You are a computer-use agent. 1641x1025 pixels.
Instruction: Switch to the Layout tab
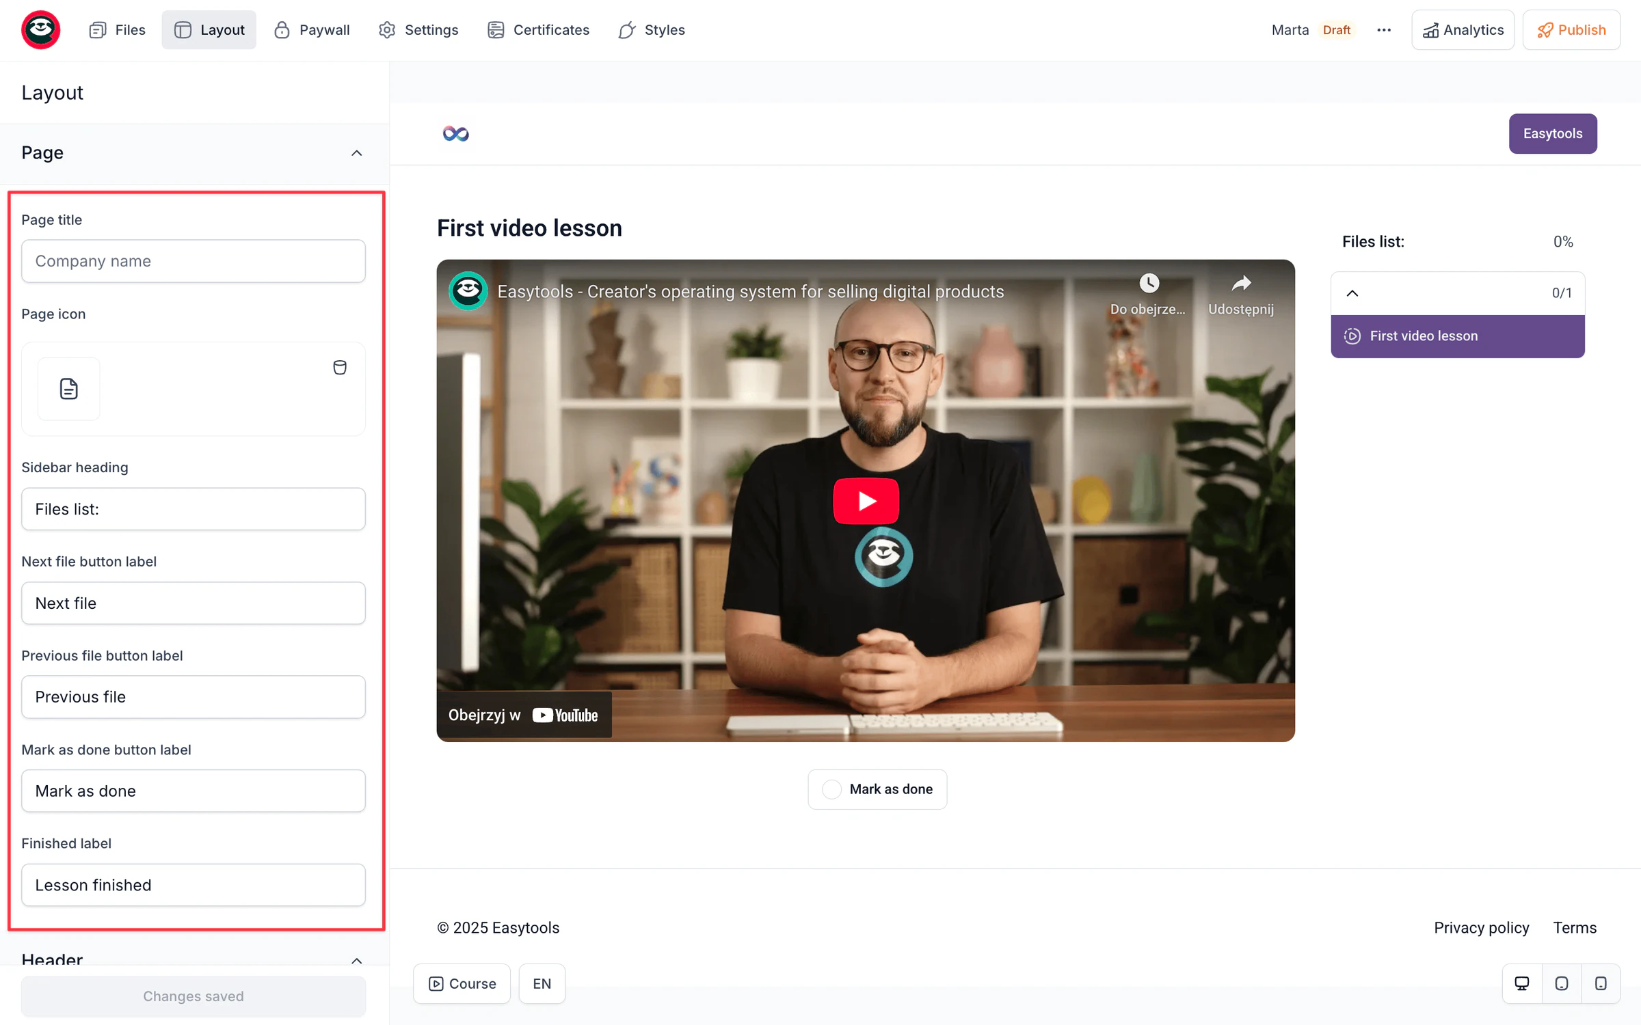[x=209, y=30]
